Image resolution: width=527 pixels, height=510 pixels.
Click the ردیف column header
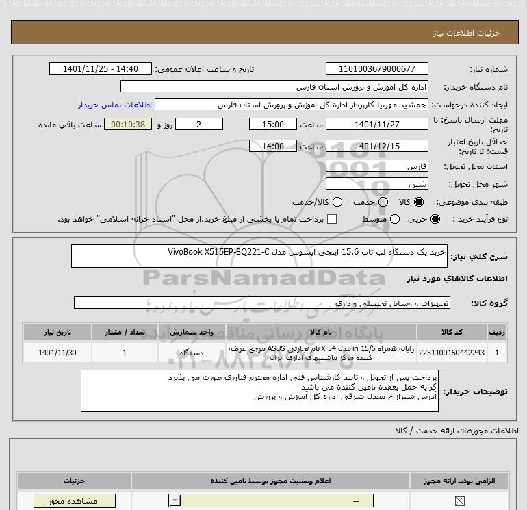tap(497, 332)
